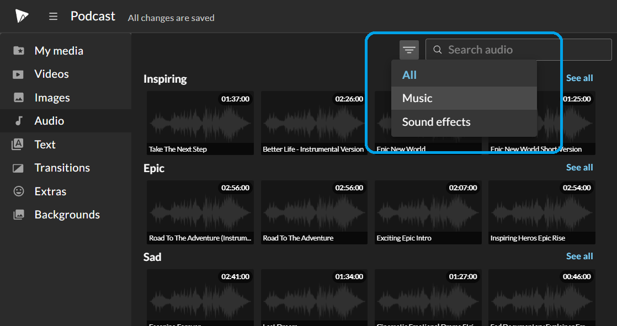Switch to the Videos library
The width and height of the screenshot is (617, 326).
51,74
